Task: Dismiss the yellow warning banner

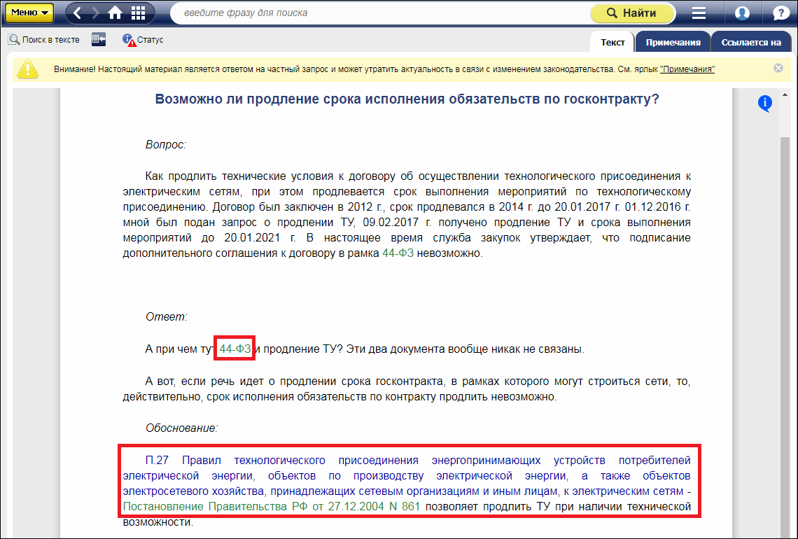Action: click(x=778, y=68)
